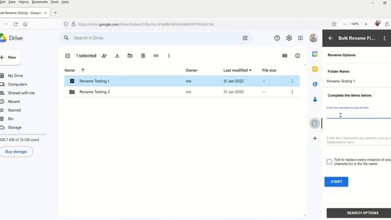Reload the page in browser toolbar
391x220 pixels.
(15, 24)
